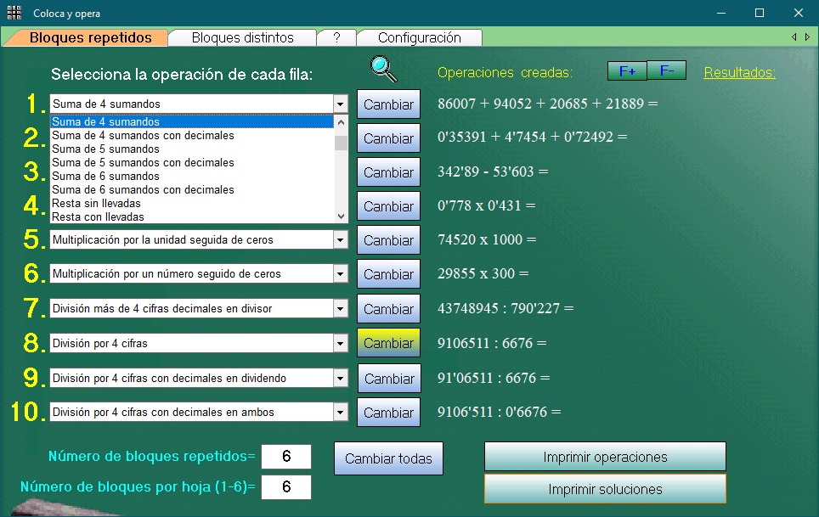Open the ? help tab

tap(336, 37)
